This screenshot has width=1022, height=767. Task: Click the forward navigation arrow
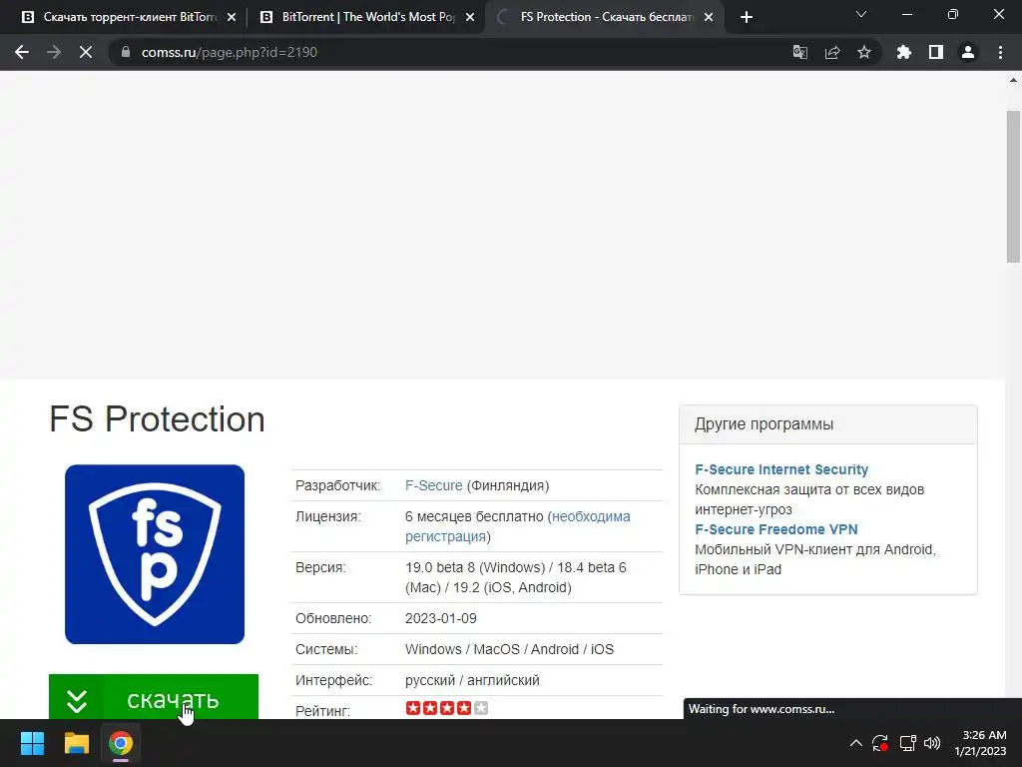(54, 52)
